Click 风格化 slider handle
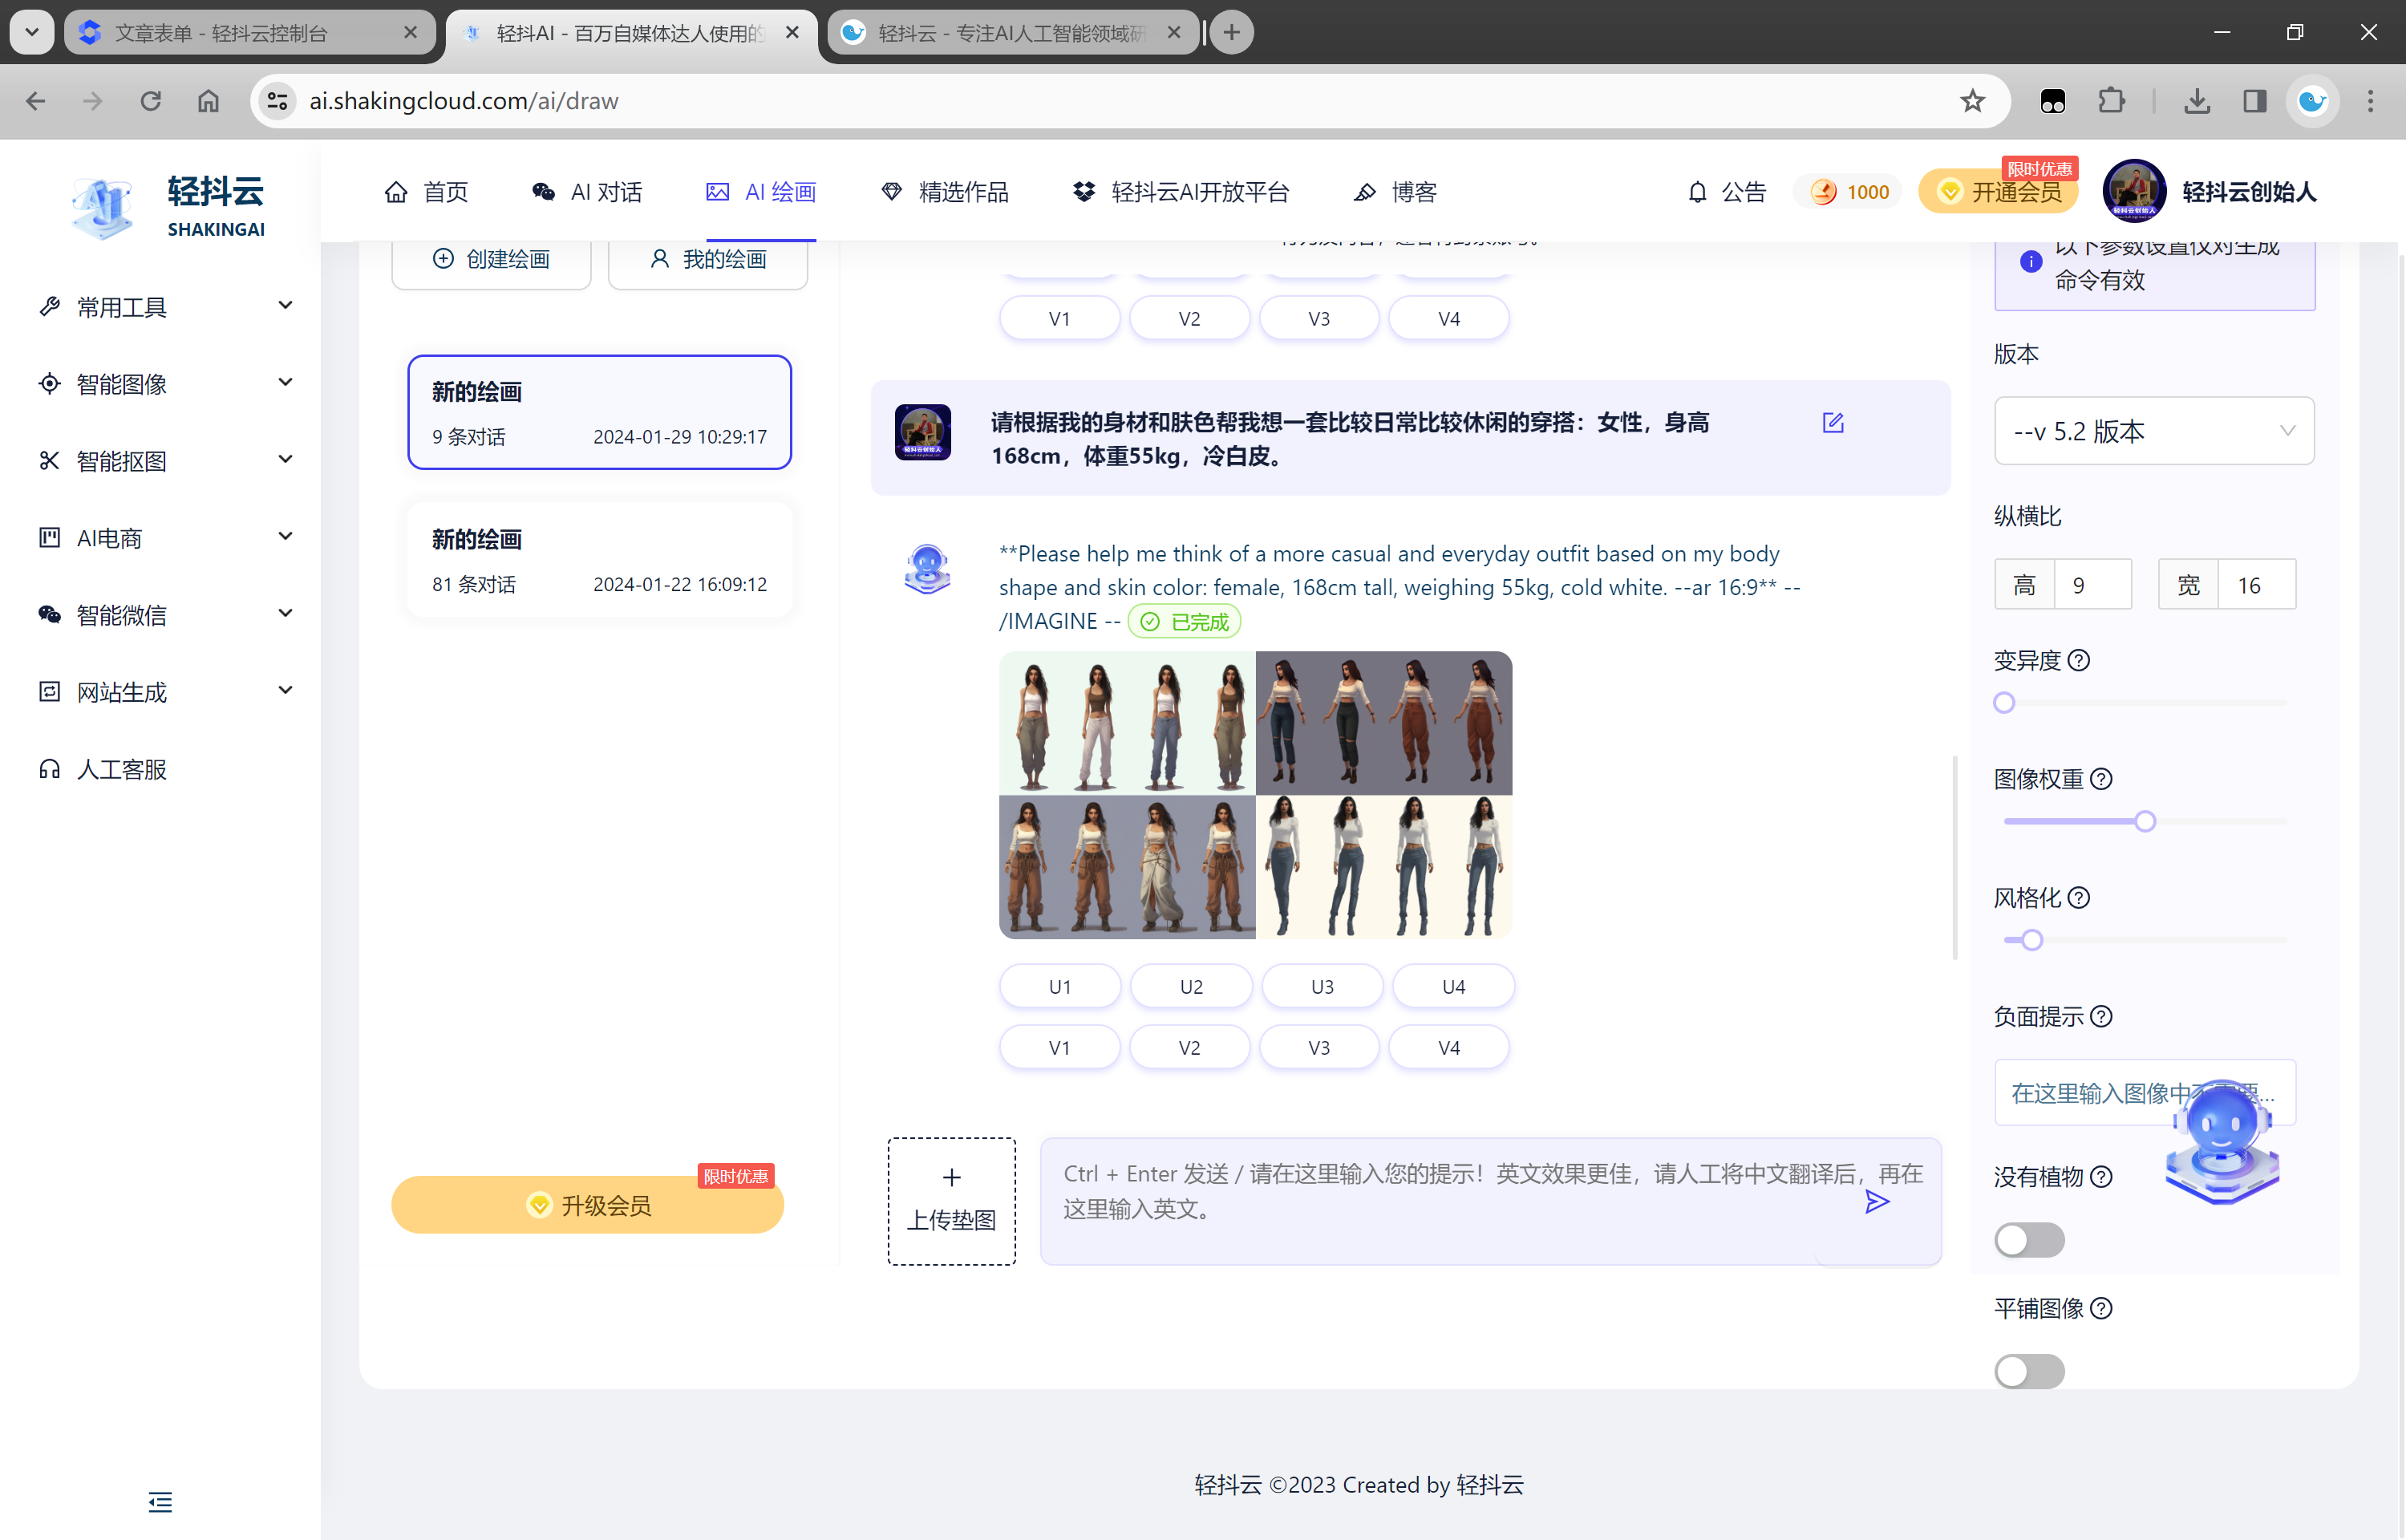The image size is (2406, 1540). point(2031,940)
